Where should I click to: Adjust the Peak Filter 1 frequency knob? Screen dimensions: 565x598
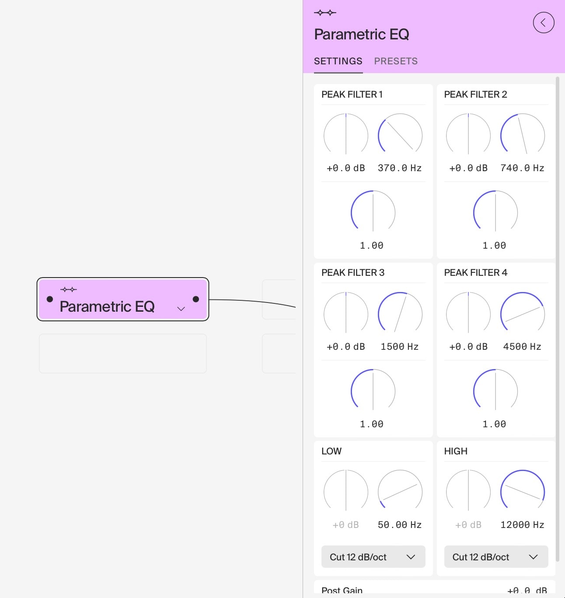pyautogui.click(x=400, y=135)
